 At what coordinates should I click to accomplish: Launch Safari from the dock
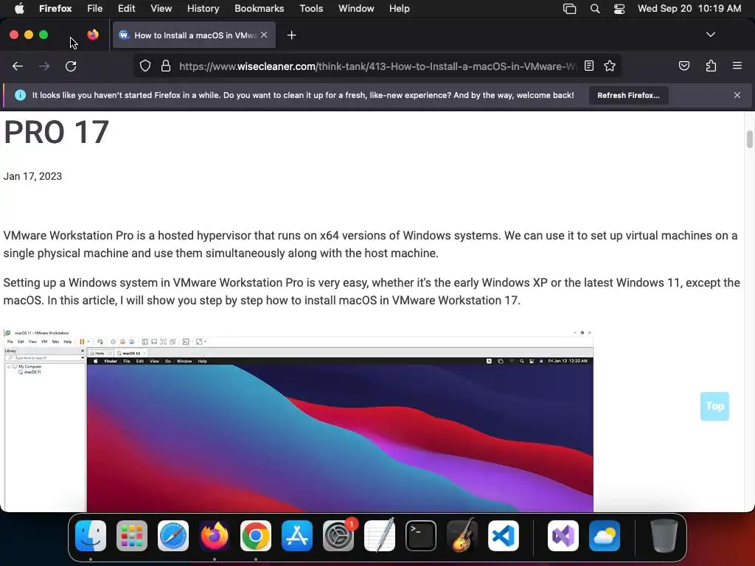[x=173, y=536]
